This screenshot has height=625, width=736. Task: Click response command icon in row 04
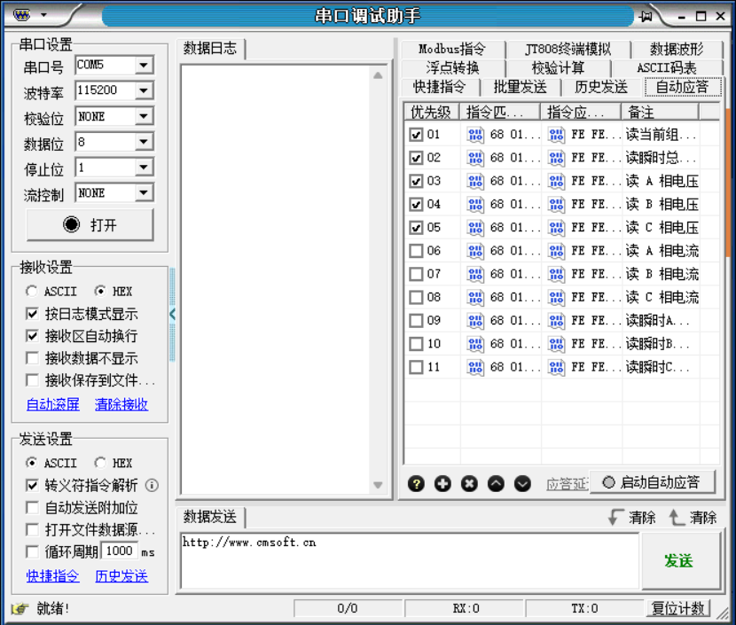556,205
